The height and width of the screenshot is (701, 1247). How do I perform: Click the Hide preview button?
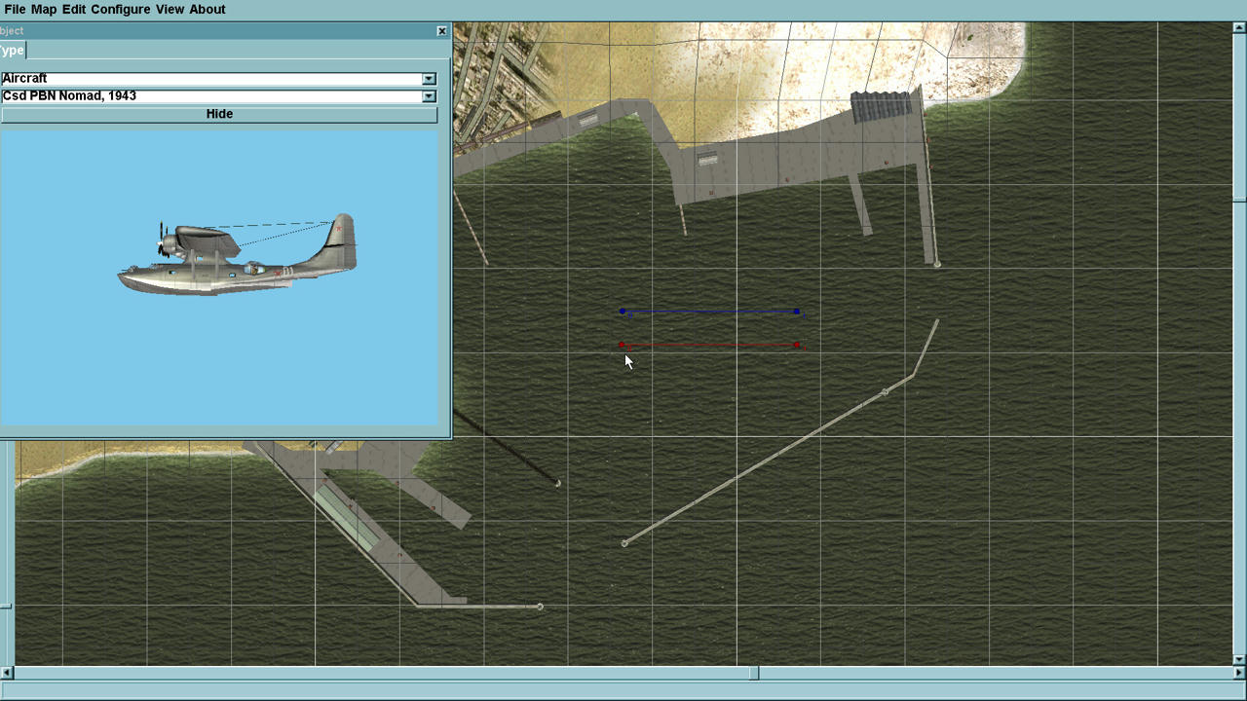pyautogui.click(x=219, y=114)
